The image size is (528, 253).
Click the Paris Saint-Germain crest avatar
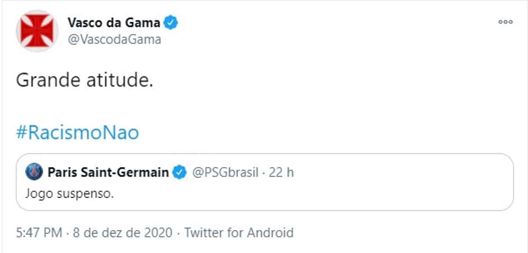click(x=34, y=172)
